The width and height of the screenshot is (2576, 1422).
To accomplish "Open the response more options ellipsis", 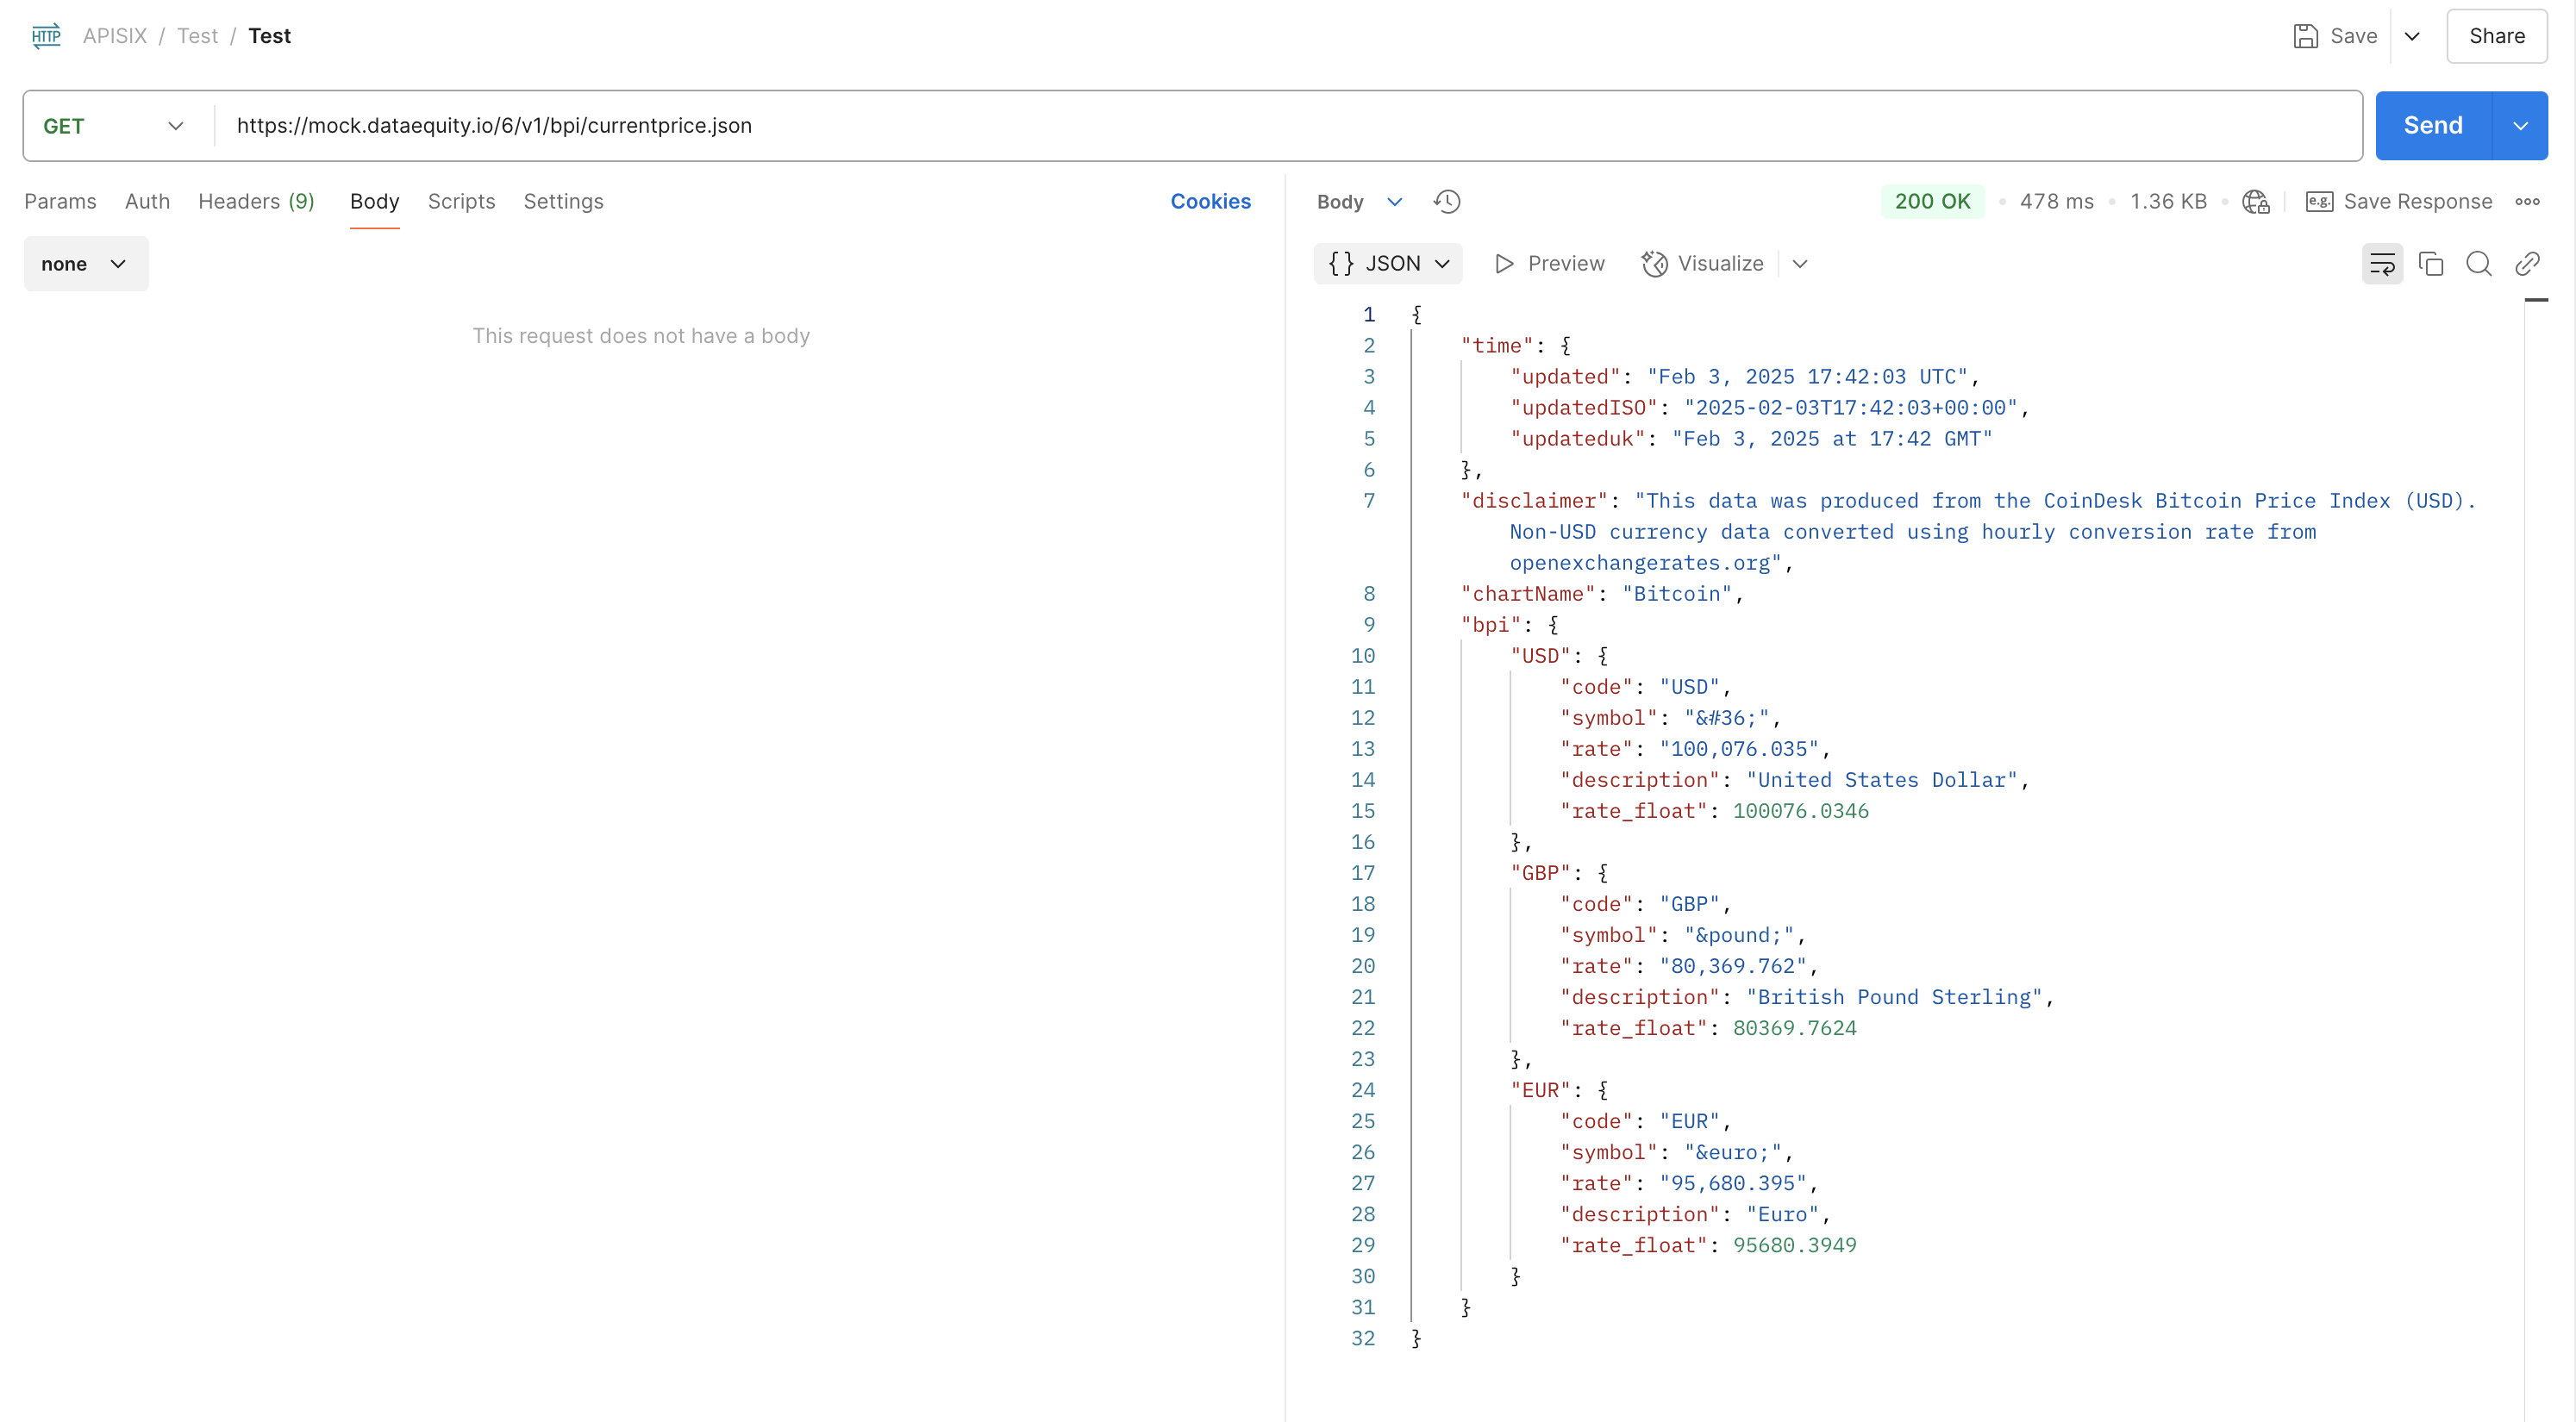I will click(x=2527, y=202).
